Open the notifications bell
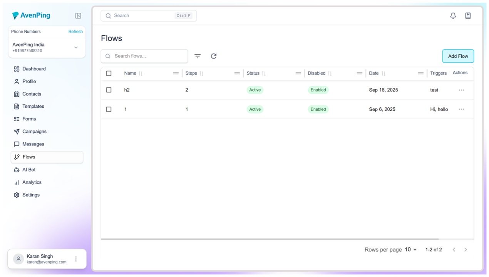This screenshot has width=489, height=277. pos(453,16)
